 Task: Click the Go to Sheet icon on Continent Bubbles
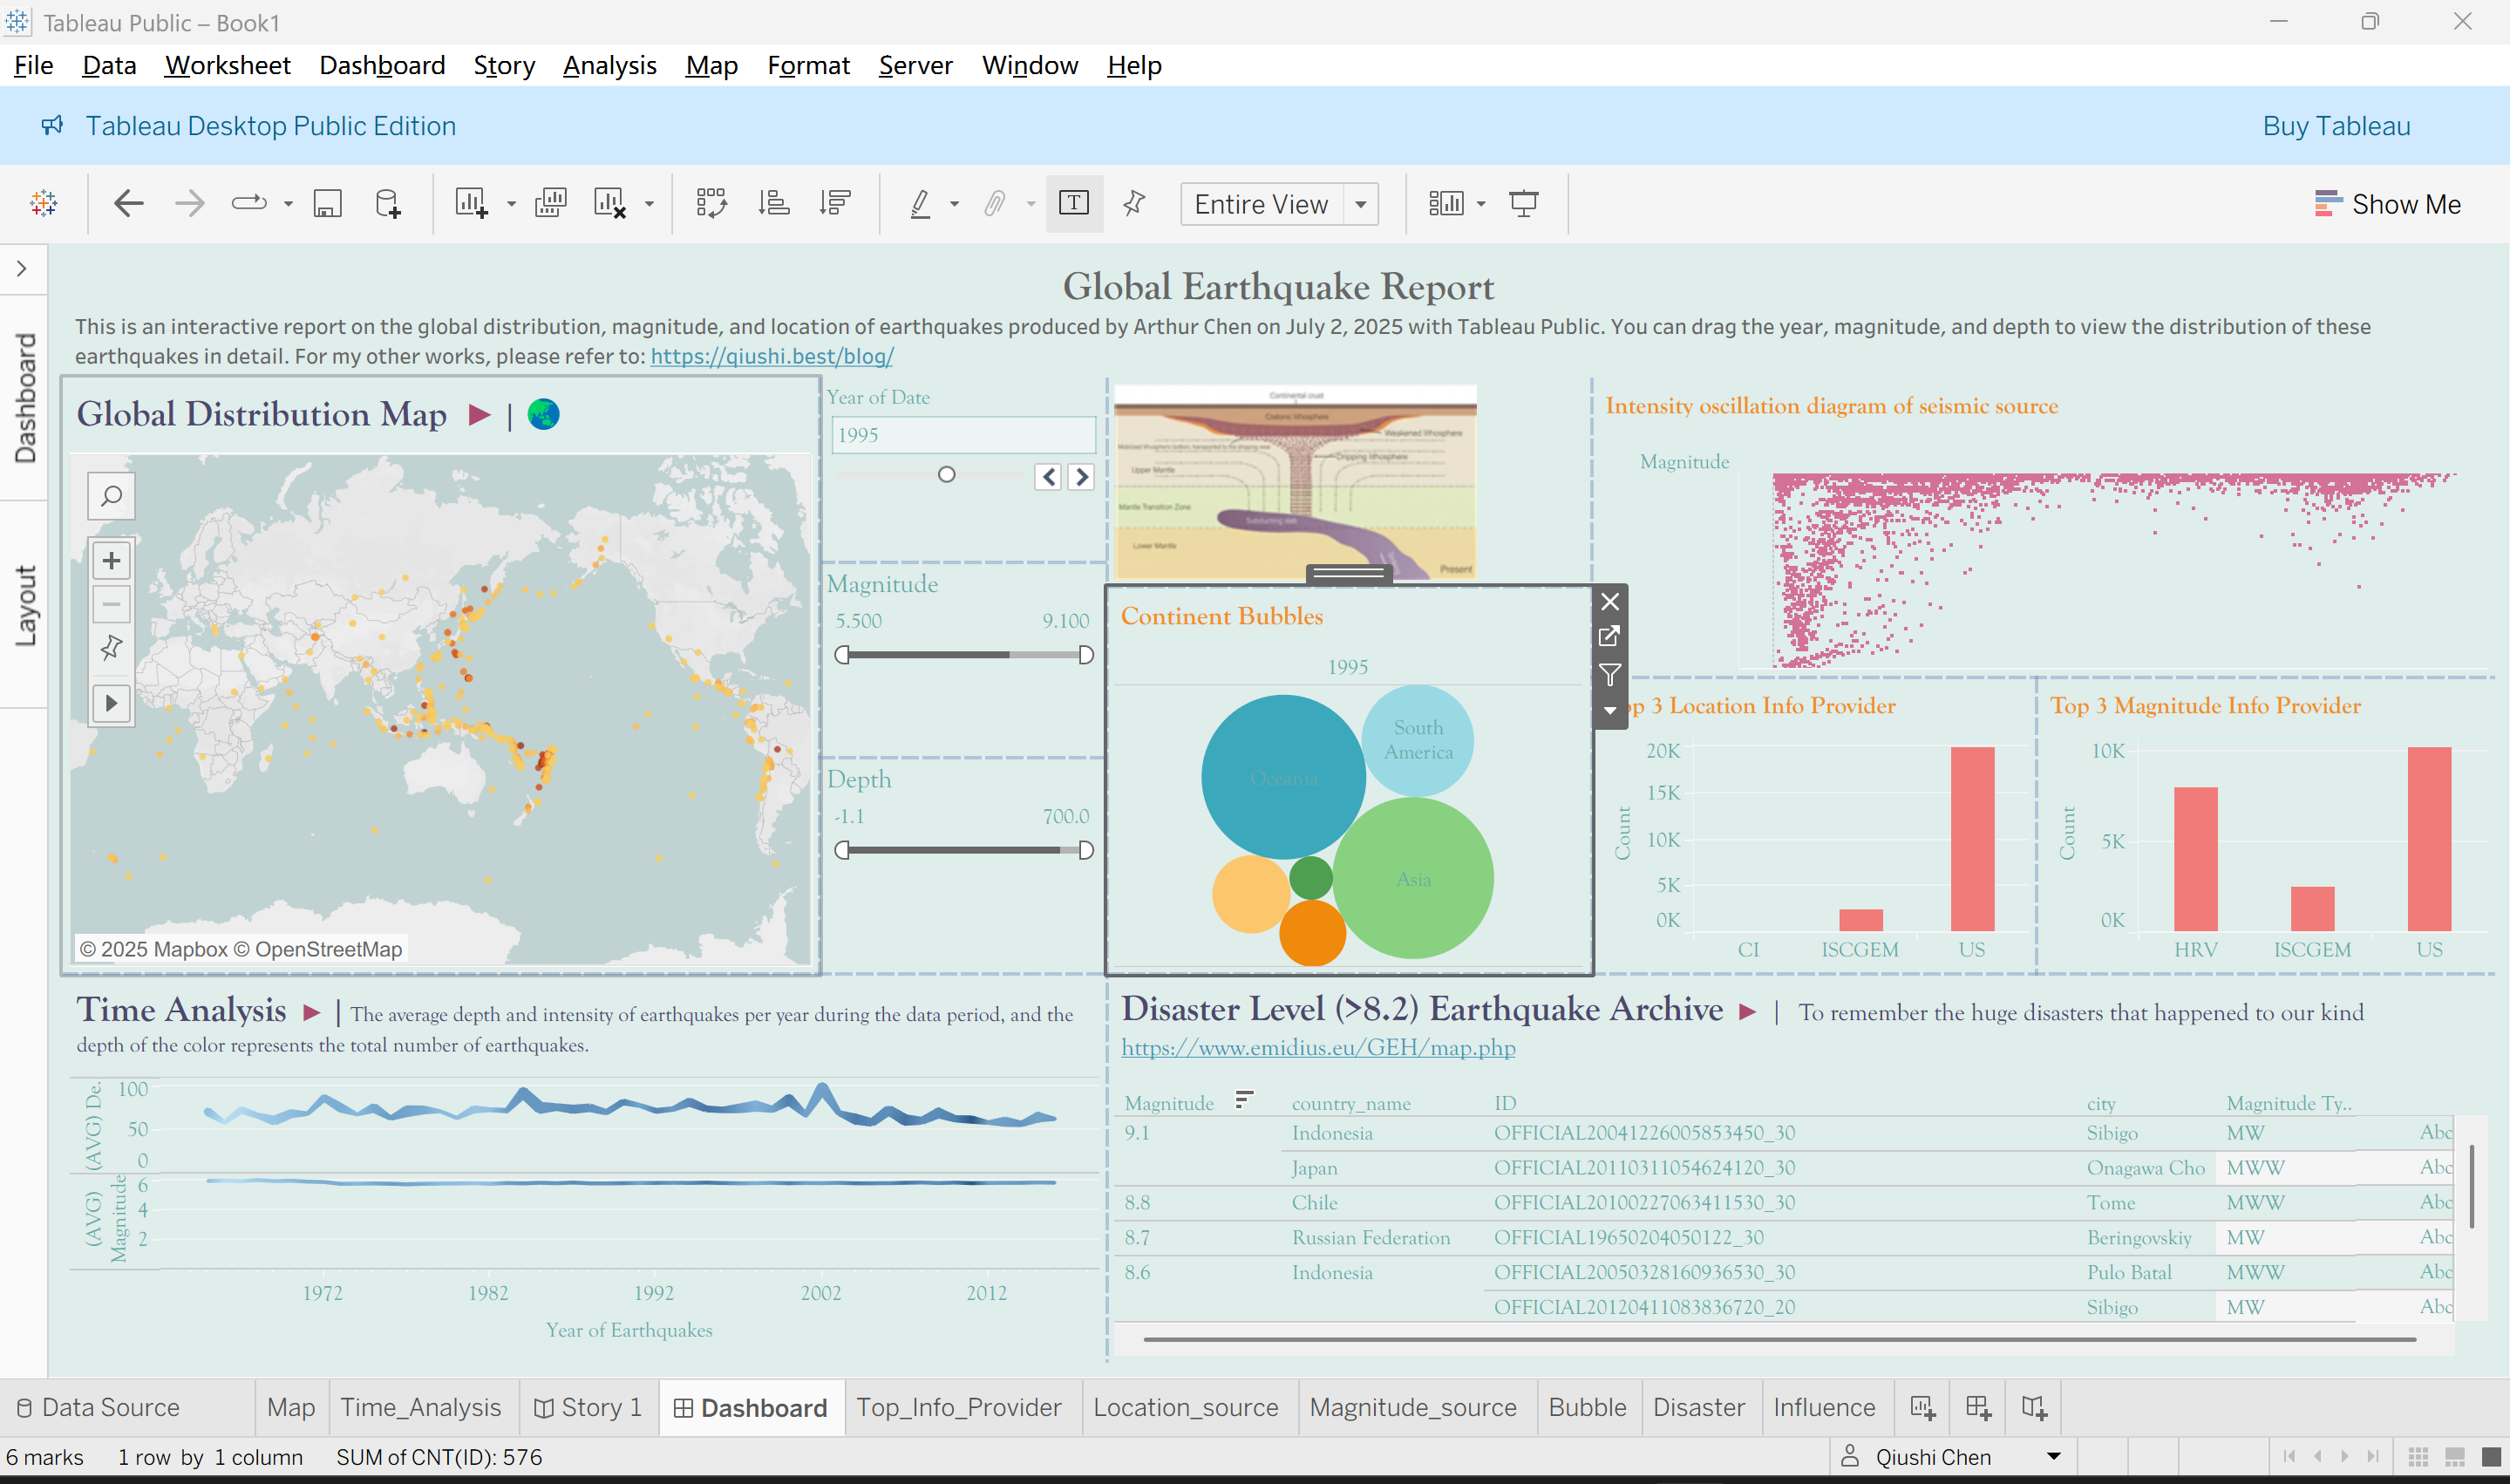pyautogui.click(x=1609, y=636)
